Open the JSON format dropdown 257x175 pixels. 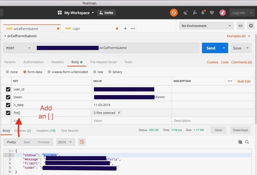click(65, 142)
